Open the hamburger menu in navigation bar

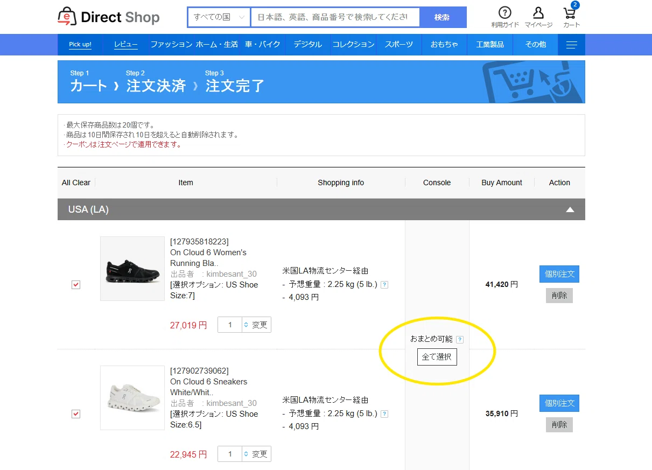[571, 45]
